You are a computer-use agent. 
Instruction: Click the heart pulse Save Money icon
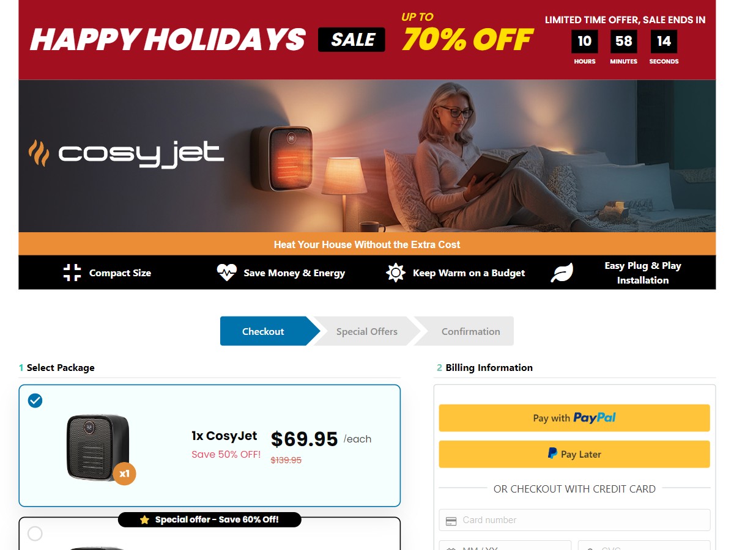coord(226,273)
